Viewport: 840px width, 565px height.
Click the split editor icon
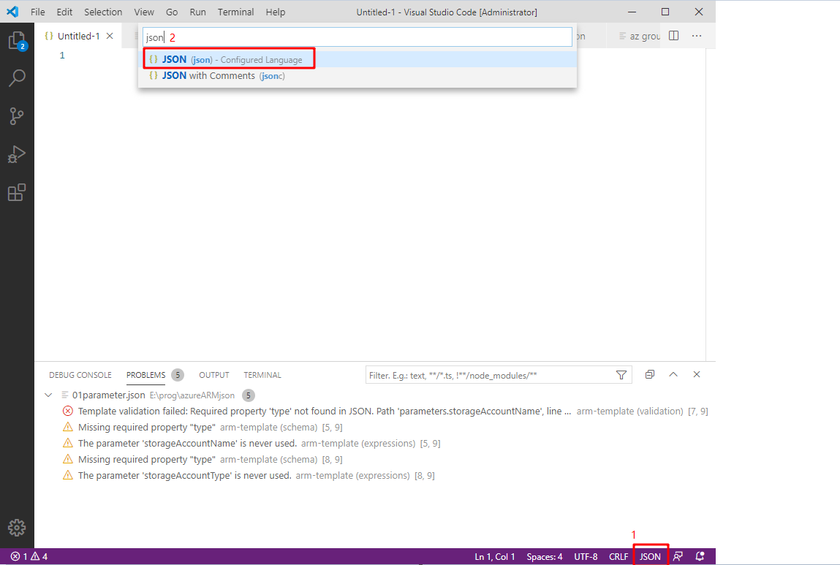point(674,36)
